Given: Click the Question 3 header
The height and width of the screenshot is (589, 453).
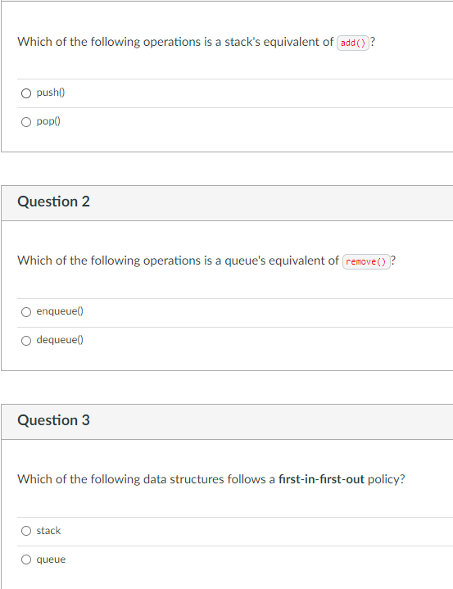Looking at the screenshot, I should tap(54, 420).
